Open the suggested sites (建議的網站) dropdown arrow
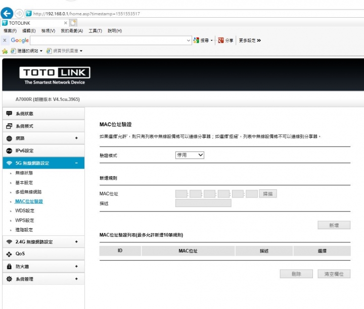The height and width of the screenshot is (309, 364). [41, 51]
